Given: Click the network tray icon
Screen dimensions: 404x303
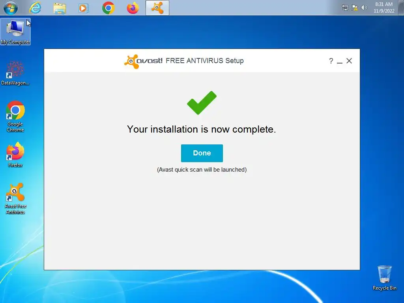Looking at the screenshot, I should [345, 8].
